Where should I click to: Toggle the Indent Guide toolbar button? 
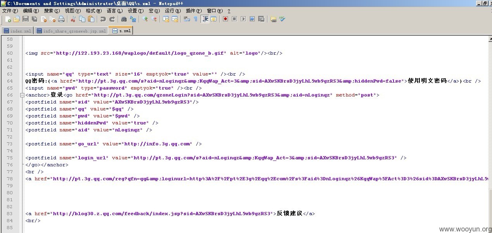(205, 19)
